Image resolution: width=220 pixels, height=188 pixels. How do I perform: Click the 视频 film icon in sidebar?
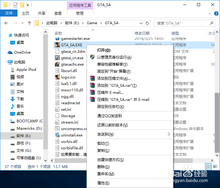13,77
